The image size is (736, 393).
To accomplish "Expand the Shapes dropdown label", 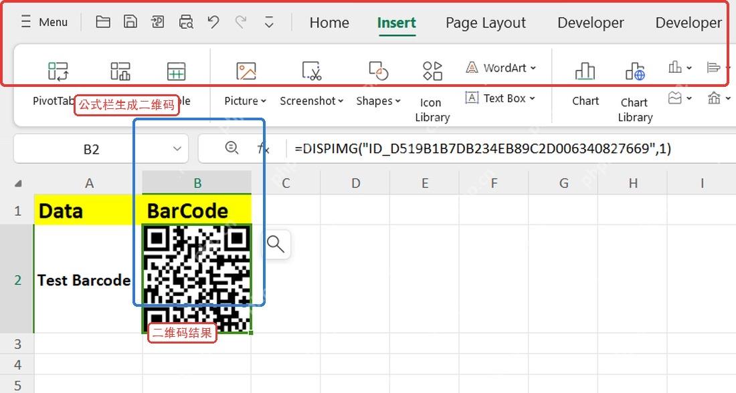I will pyautogui.click(x=378, y=101).
